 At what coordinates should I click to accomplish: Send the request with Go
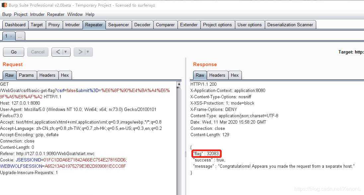14,52
